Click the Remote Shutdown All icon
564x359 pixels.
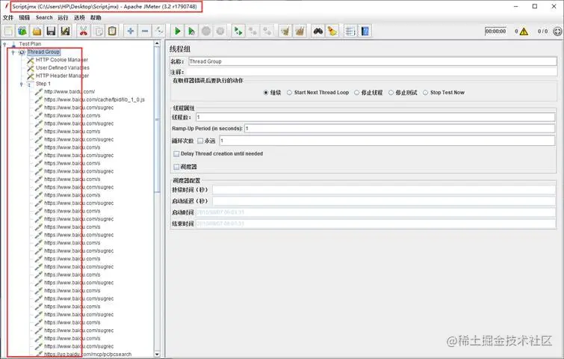coord(267,31)
